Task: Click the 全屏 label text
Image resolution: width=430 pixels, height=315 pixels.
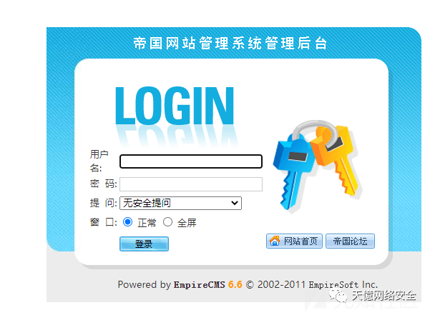Action: (x=187, y=223)
